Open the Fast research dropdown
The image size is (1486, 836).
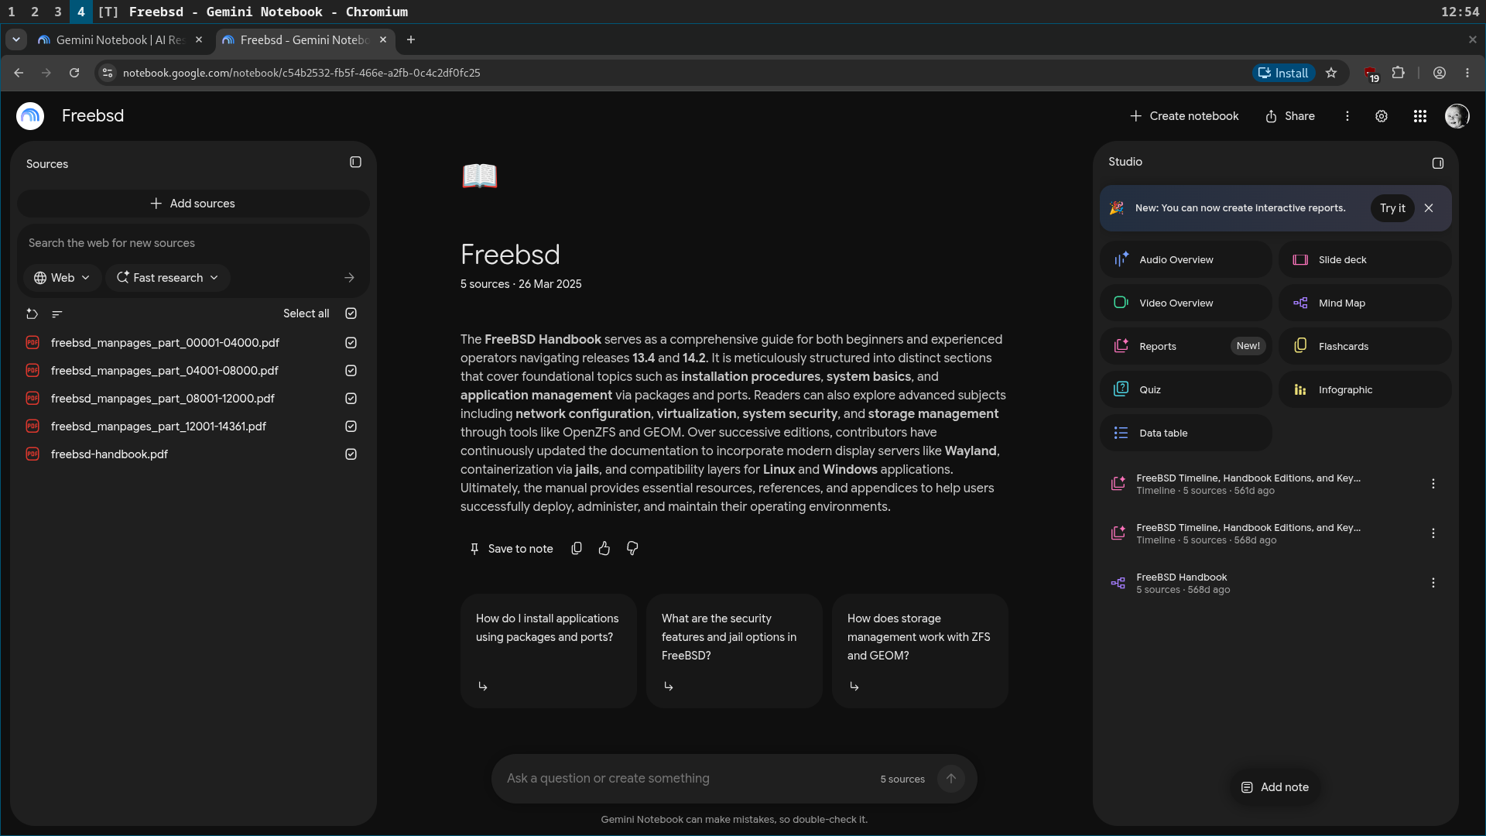[x=168, y=278]
